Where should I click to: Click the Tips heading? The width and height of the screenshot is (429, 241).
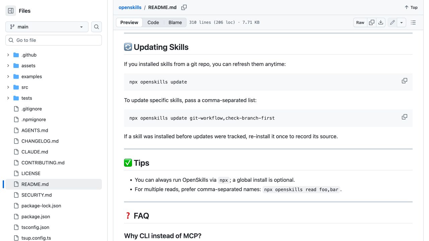tap(137, 163)
